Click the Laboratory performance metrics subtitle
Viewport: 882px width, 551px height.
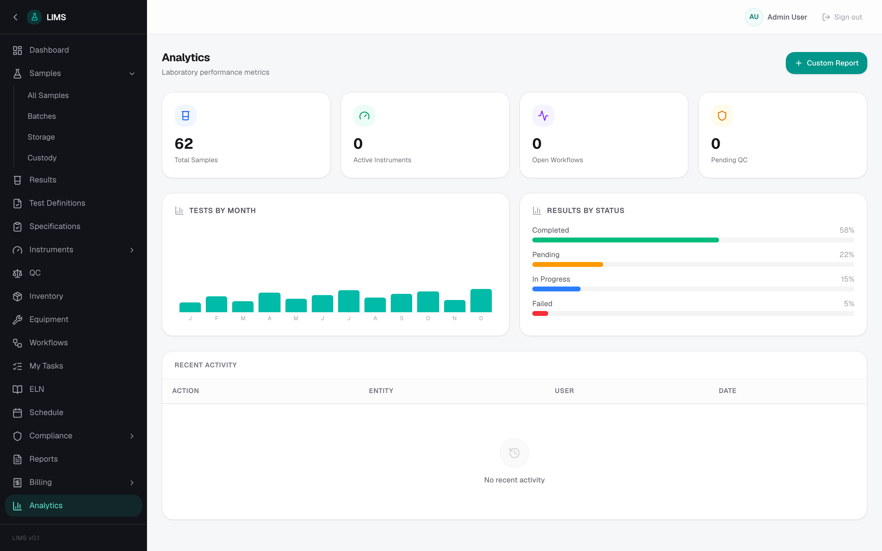(x=215, y=72)
